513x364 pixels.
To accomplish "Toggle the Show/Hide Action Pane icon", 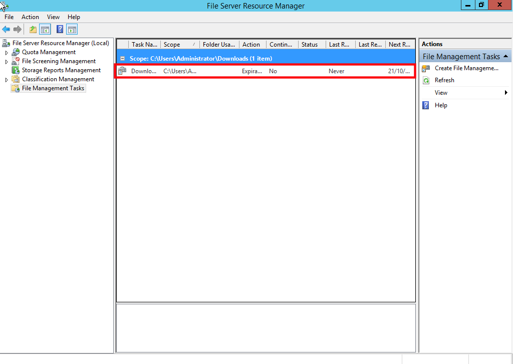I will click(72, 30).
